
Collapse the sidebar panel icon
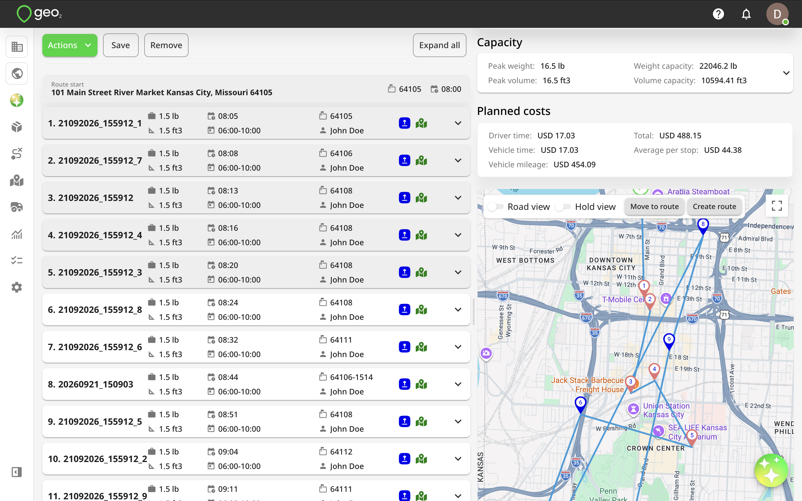pos(17,472)
